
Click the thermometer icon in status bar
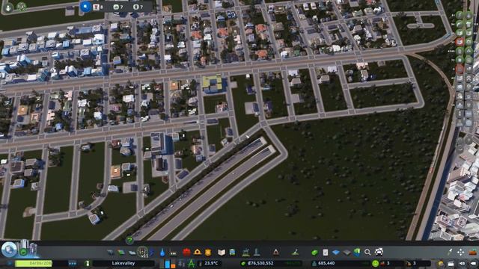(x=201, y=264)
